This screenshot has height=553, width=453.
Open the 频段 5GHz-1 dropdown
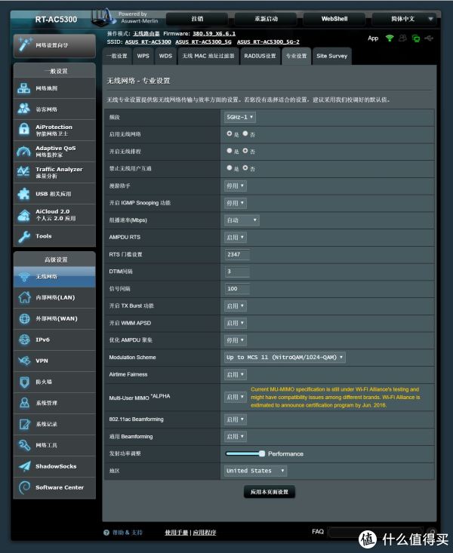pos(240,117)
